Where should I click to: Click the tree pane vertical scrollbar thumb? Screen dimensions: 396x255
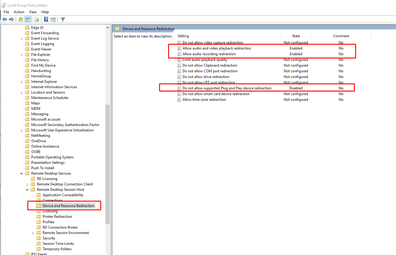pyautogui.click(x=108, y=164)
